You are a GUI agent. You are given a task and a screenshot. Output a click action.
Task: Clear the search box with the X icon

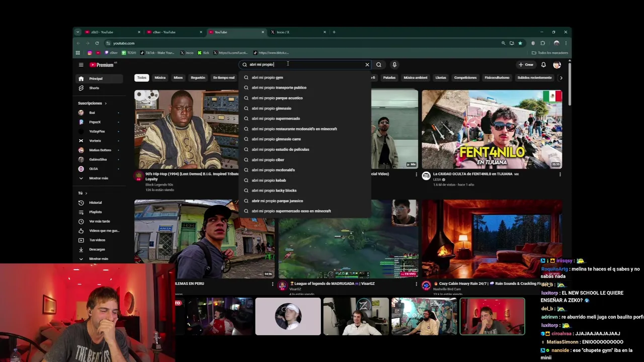pos(367,64)
